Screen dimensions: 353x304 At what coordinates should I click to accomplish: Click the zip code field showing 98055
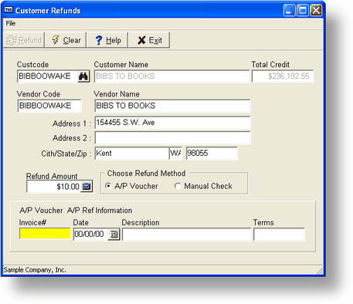point(212,154)
